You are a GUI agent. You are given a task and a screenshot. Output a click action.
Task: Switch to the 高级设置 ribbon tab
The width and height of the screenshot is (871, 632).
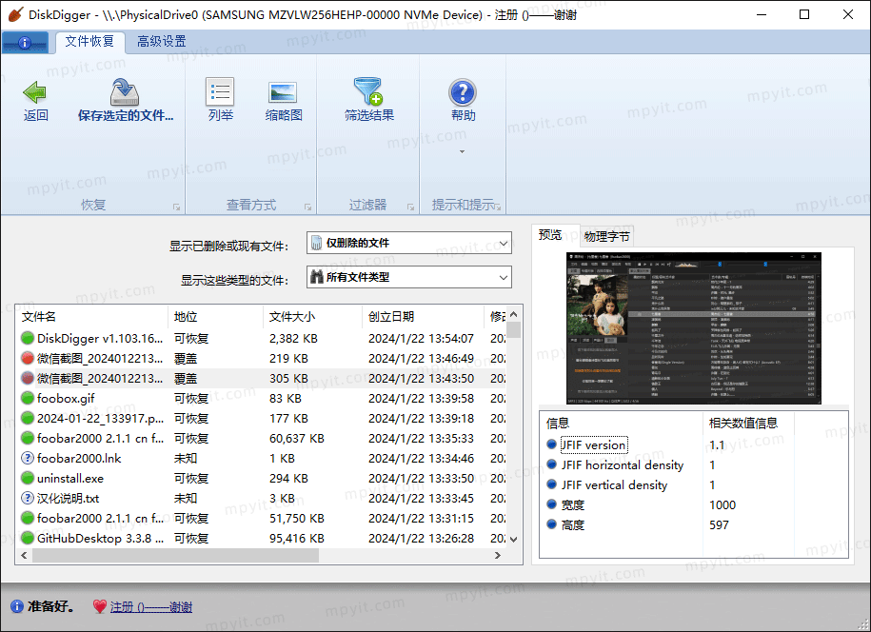click(162, 42)
